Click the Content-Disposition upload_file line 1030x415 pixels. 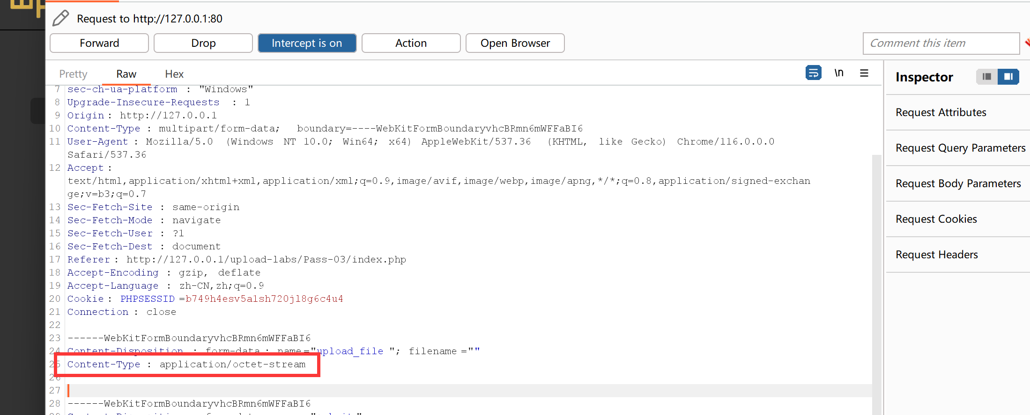tap(274, 351)
